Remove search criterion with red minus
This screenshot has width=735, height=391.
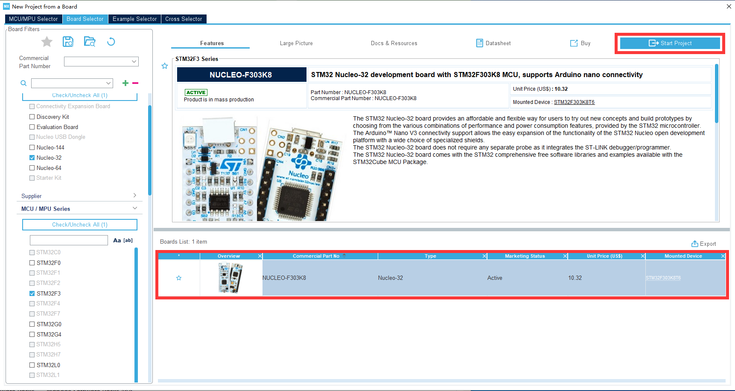point(135,83)
